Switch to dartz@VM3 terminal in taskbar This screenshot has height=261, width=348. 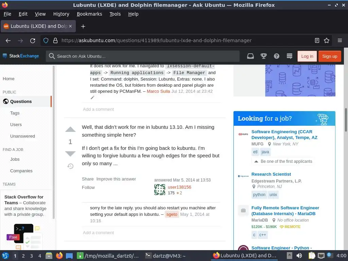tap(166, 256)
